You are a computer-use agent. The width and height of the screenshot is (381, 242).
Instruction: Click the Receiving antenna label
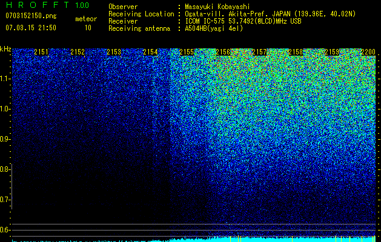click(139, 28)
